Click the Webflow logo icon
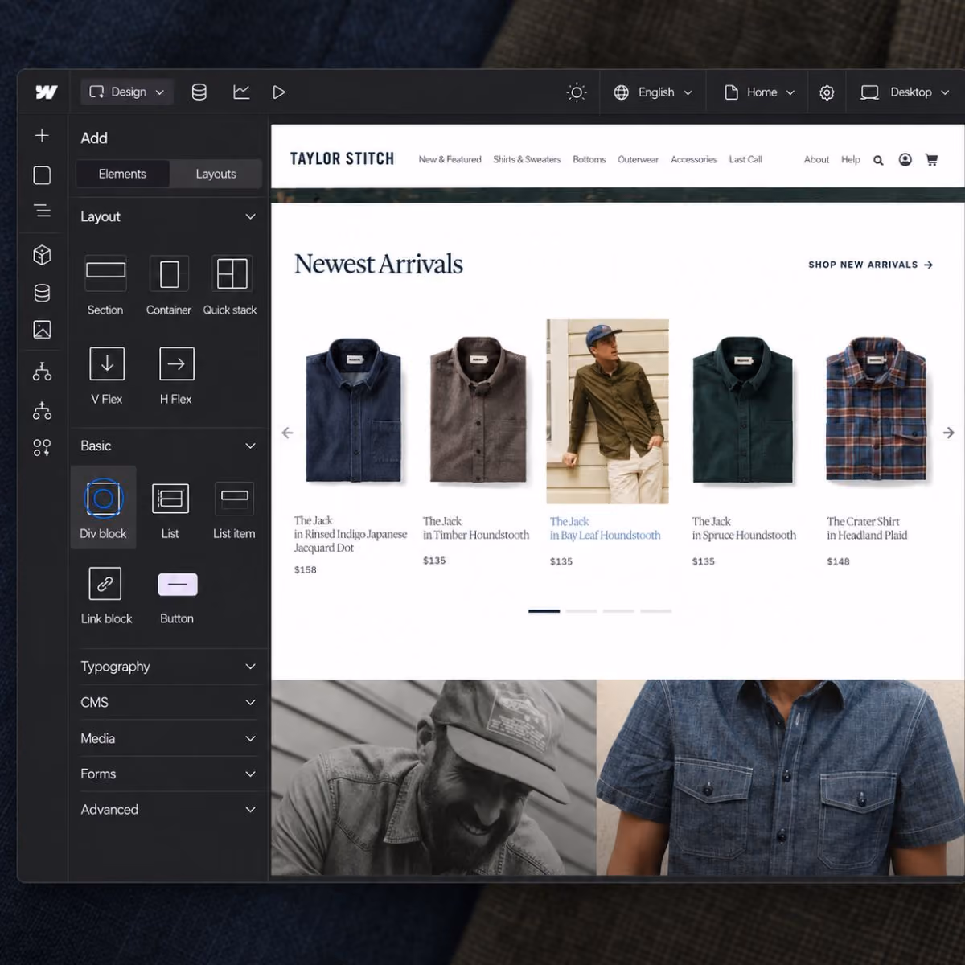Screen dimensions: 965x965 pos(46,92)
